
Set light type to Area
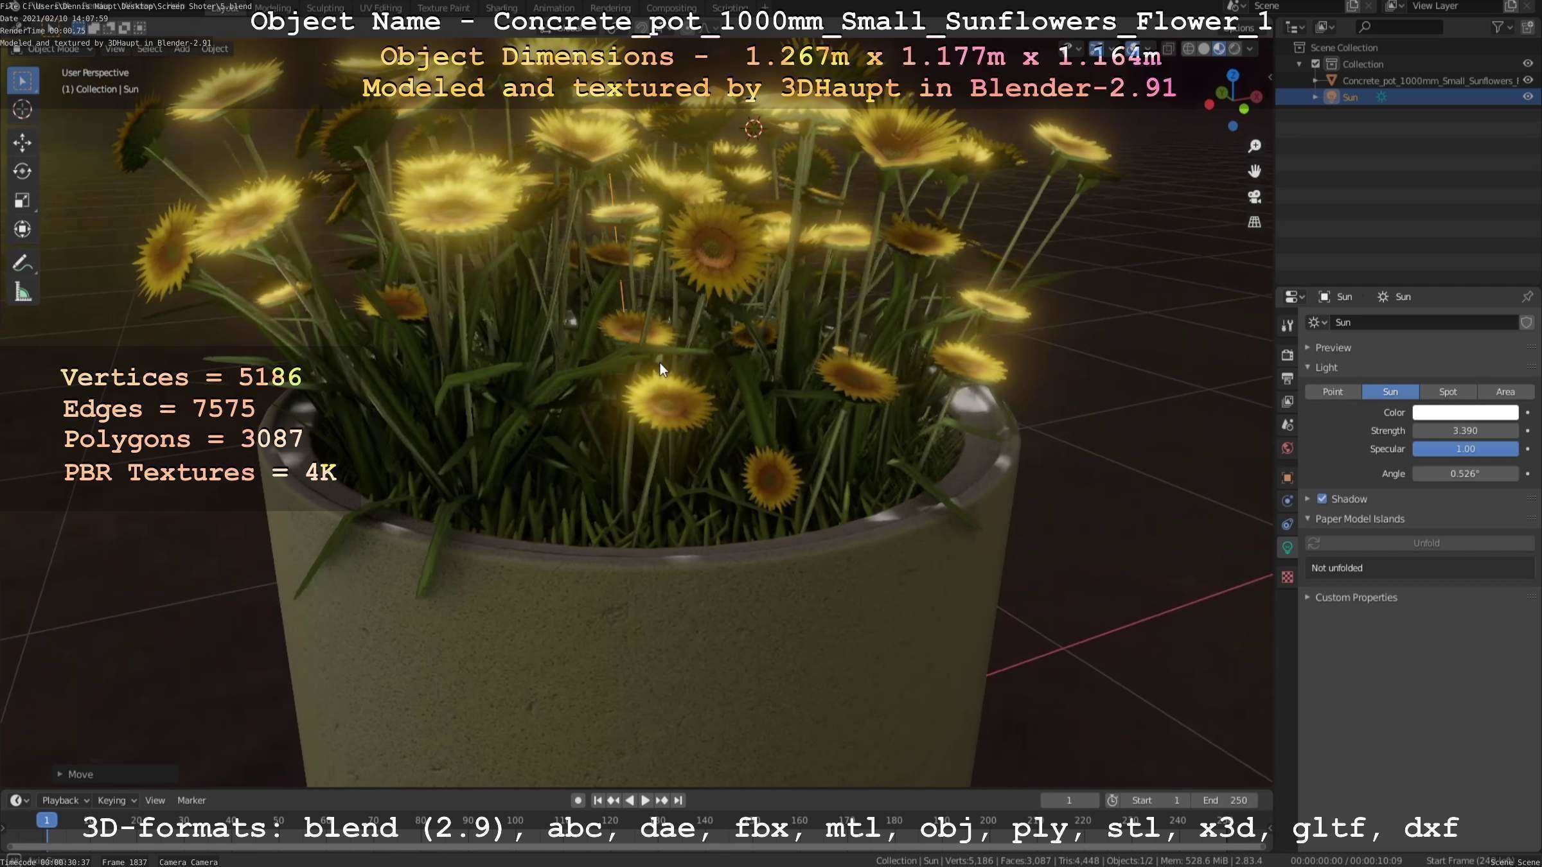(x=1505, y=392)
